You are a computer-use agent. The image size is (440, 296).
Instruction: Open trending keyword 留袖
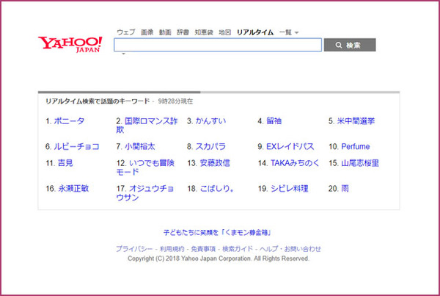274,121
